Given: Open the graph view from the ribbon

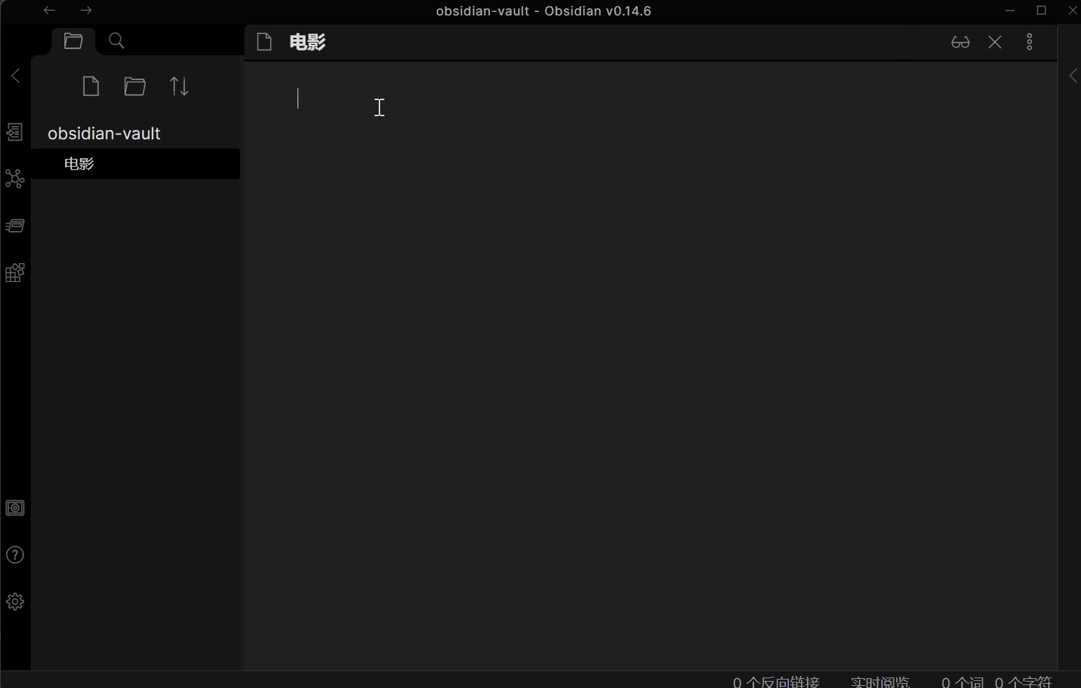Looking at the screenshot, I should [x=15, y=179].
